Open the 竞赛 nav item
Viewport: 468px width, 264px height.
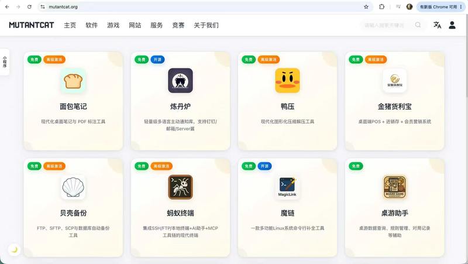coord(178,25)
